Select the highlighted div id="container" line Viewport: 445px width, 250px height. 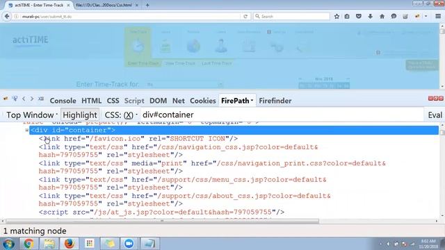click(x=234, y=130)
